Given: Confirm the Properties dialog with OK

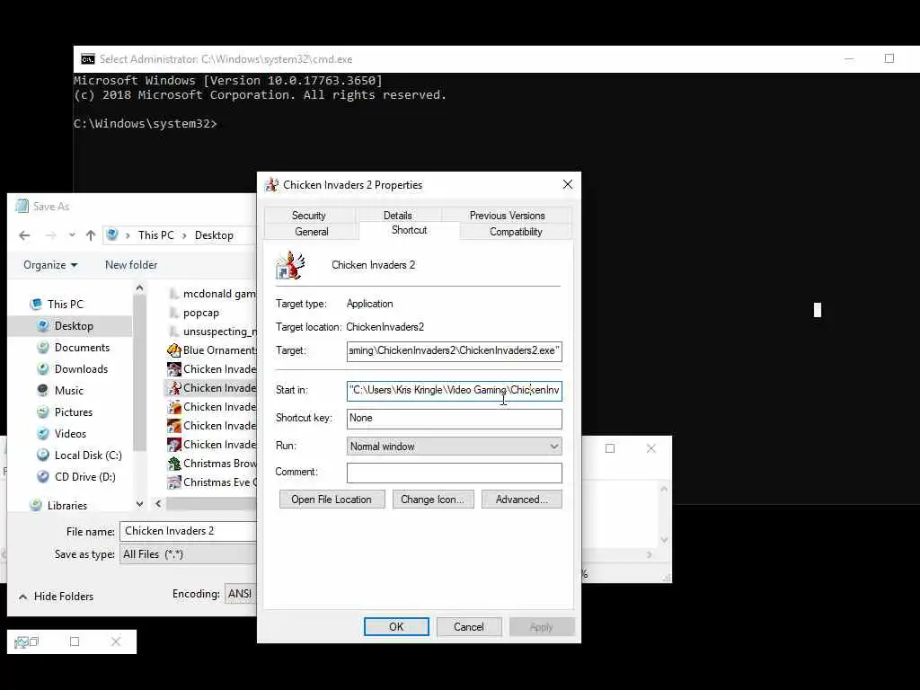Looking at the screenshot, I should (x=396, y=626).
